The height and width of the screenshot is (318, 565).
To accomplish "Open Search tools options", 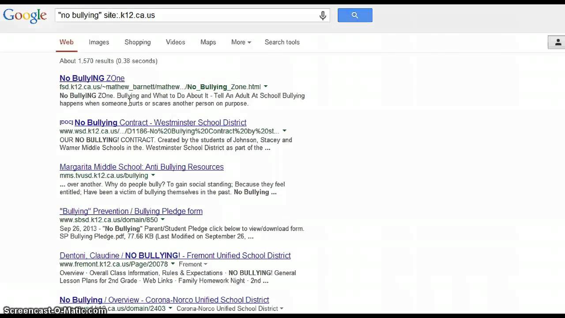I will click(282, 42).
